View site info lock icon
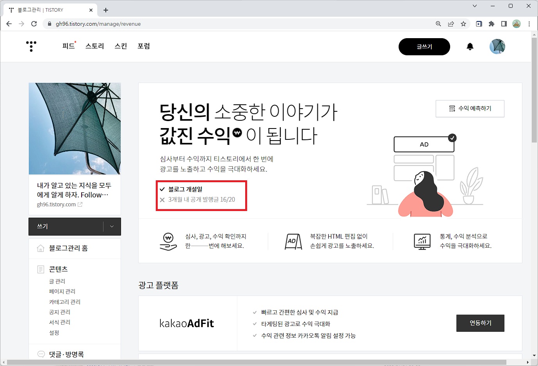 pos(49,24)
